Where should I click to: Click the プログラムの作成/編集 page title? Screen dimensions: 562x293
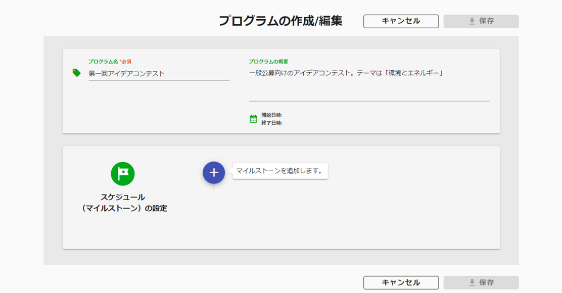(x=280, y=21)
